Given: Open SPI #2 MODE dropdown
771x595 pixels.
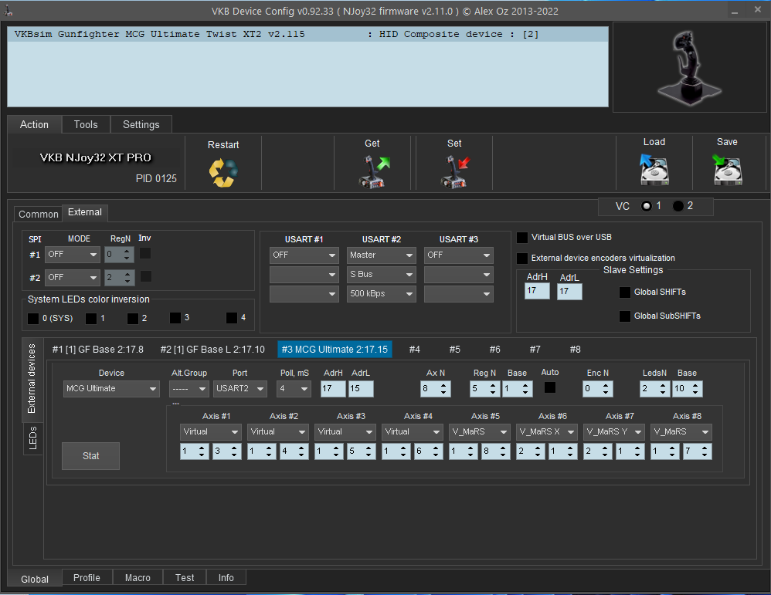Looking at the screenshot, I should click(73, 278).
